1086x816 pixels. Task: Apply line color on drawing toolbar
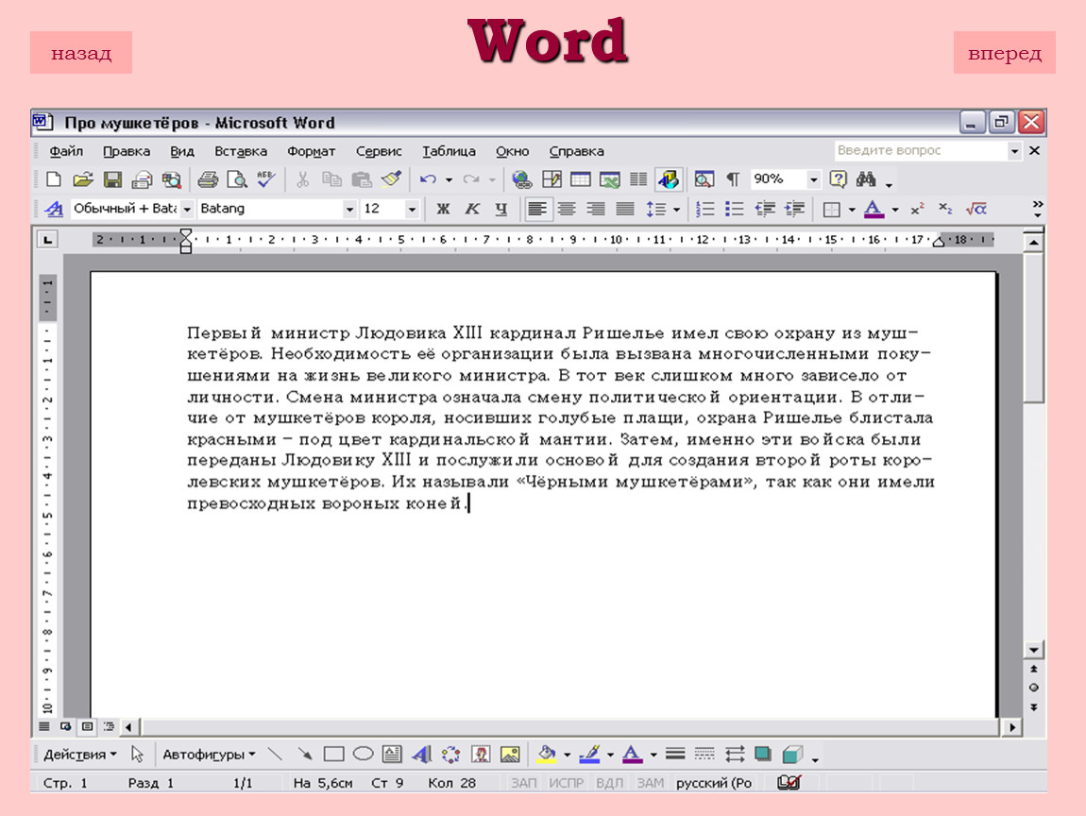[588, 755]
